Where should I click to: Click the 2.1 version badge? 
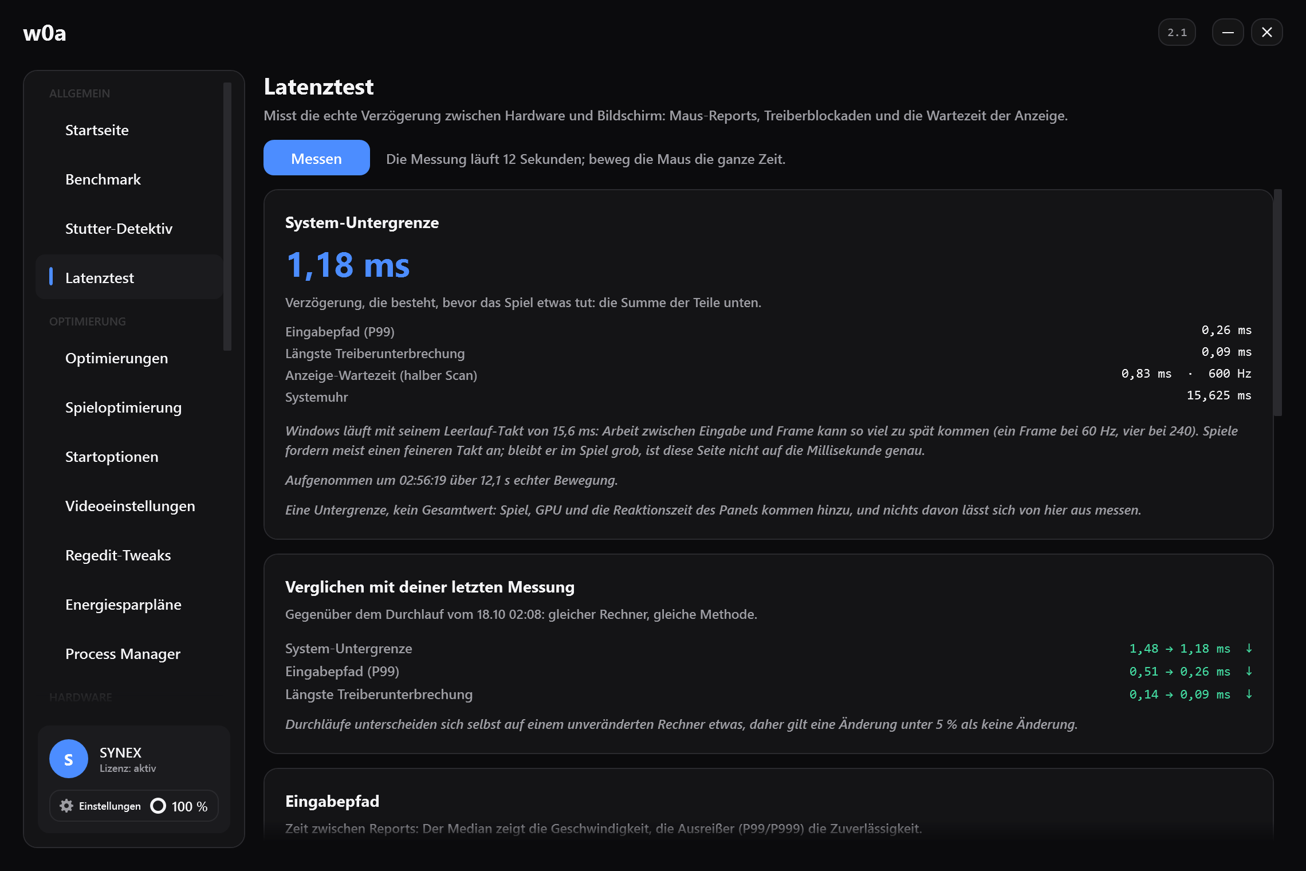click(1177, 32)
